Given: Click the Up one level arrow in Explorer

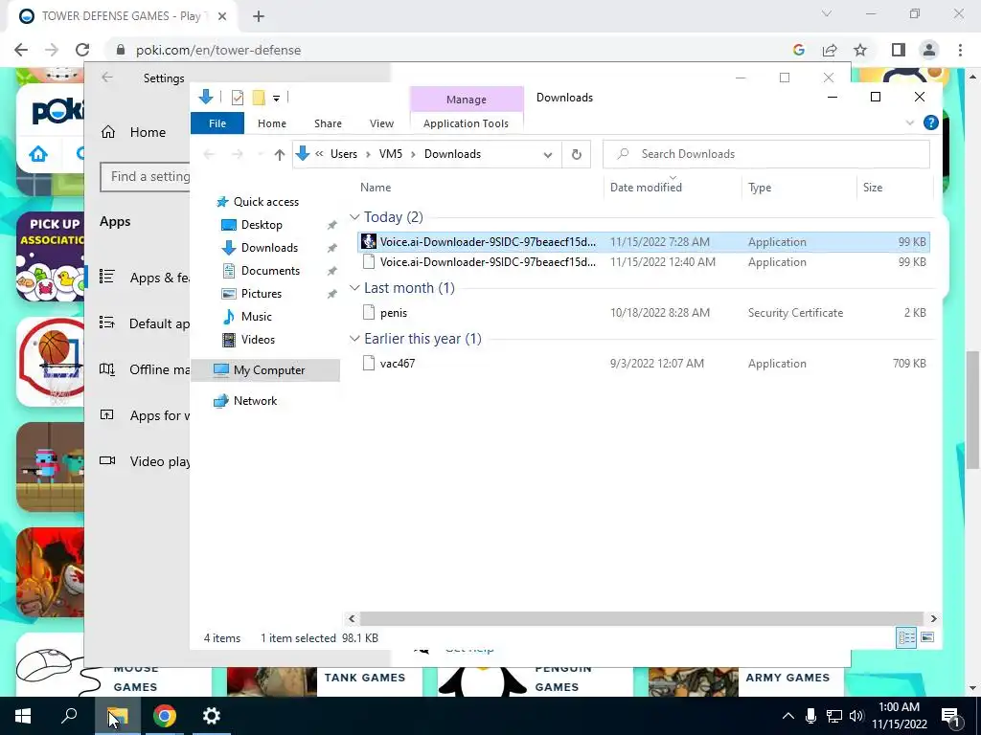Looking at the screenshot, I should [279, 154].
